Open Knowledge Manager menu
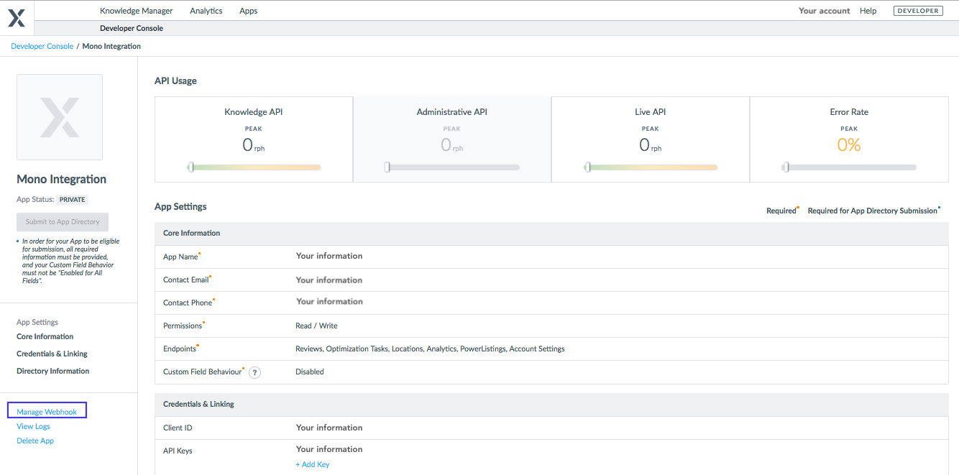The width and height of the screenshot is (959, 475). (137, 11)
